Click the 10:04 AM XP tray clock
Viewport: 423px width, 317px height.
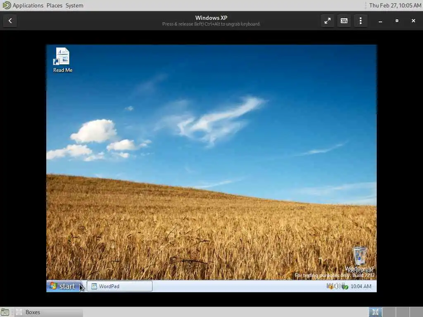point(361,286)
